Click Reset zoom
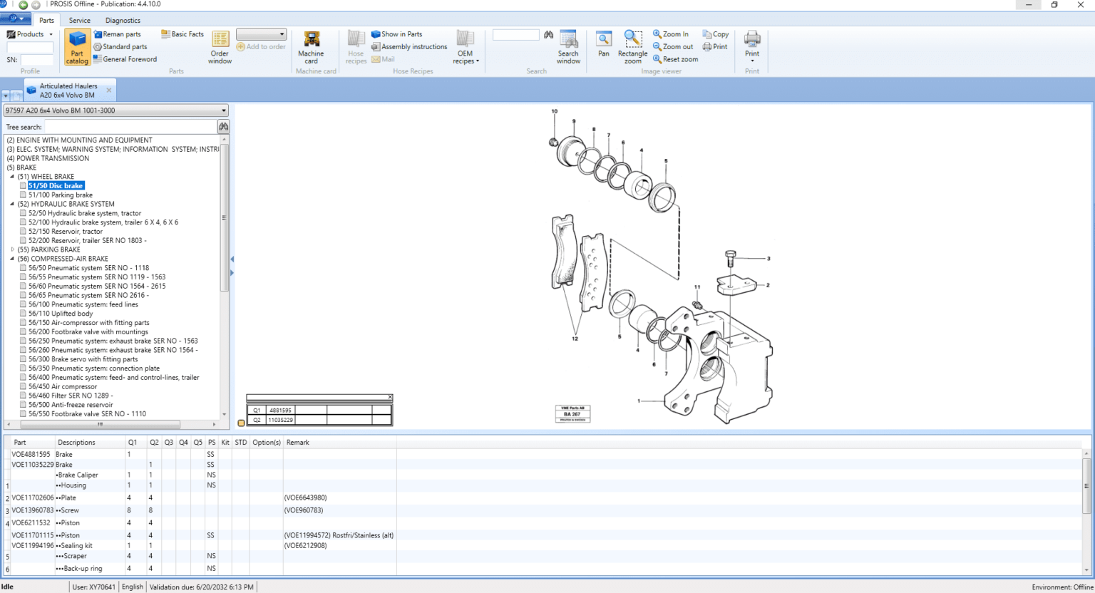Screen dimensions: 1095x593 (x=675, y=59)
